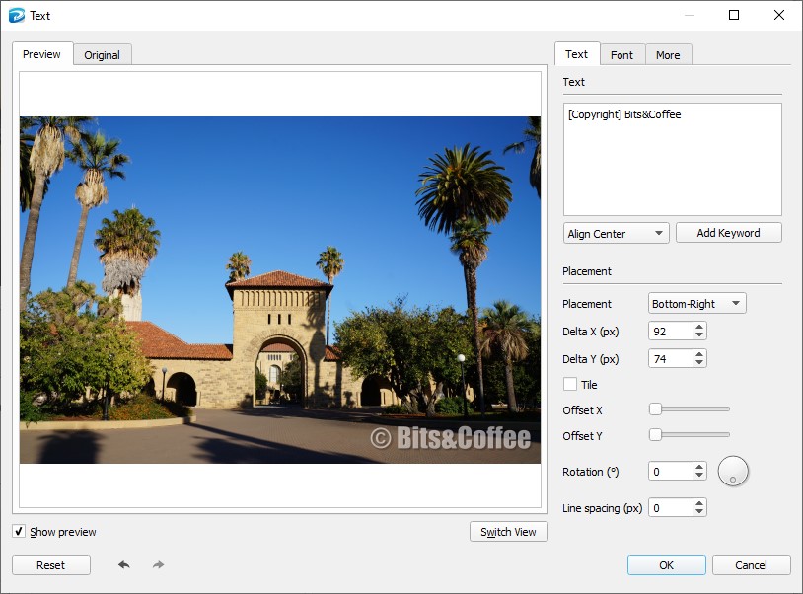Enable the Tile checkbox
This screenshot has width=803, height=594.
(x=570, y=384)
